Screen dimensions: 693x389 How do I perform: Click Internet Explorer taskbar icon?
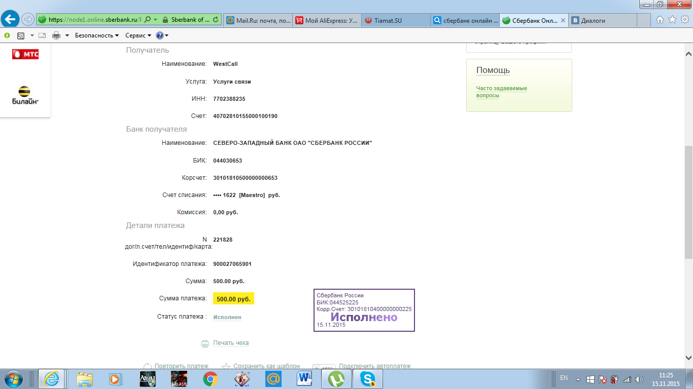(52, 379)
